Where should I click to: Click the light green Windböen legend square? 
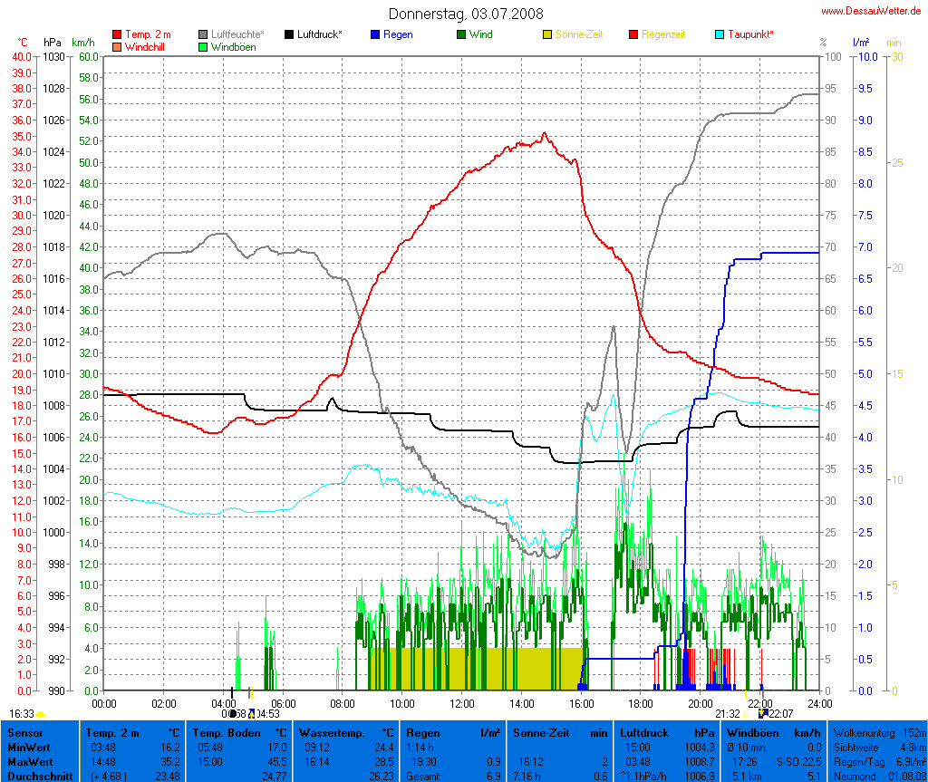pyautogui.click(x=203, y=46)
